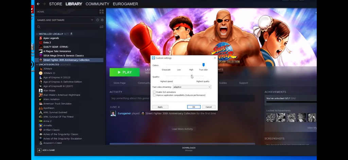Collapse the Installed Locally category
Image resolution: width=348 pixels, height=160 pixels.
click(37, 34)
